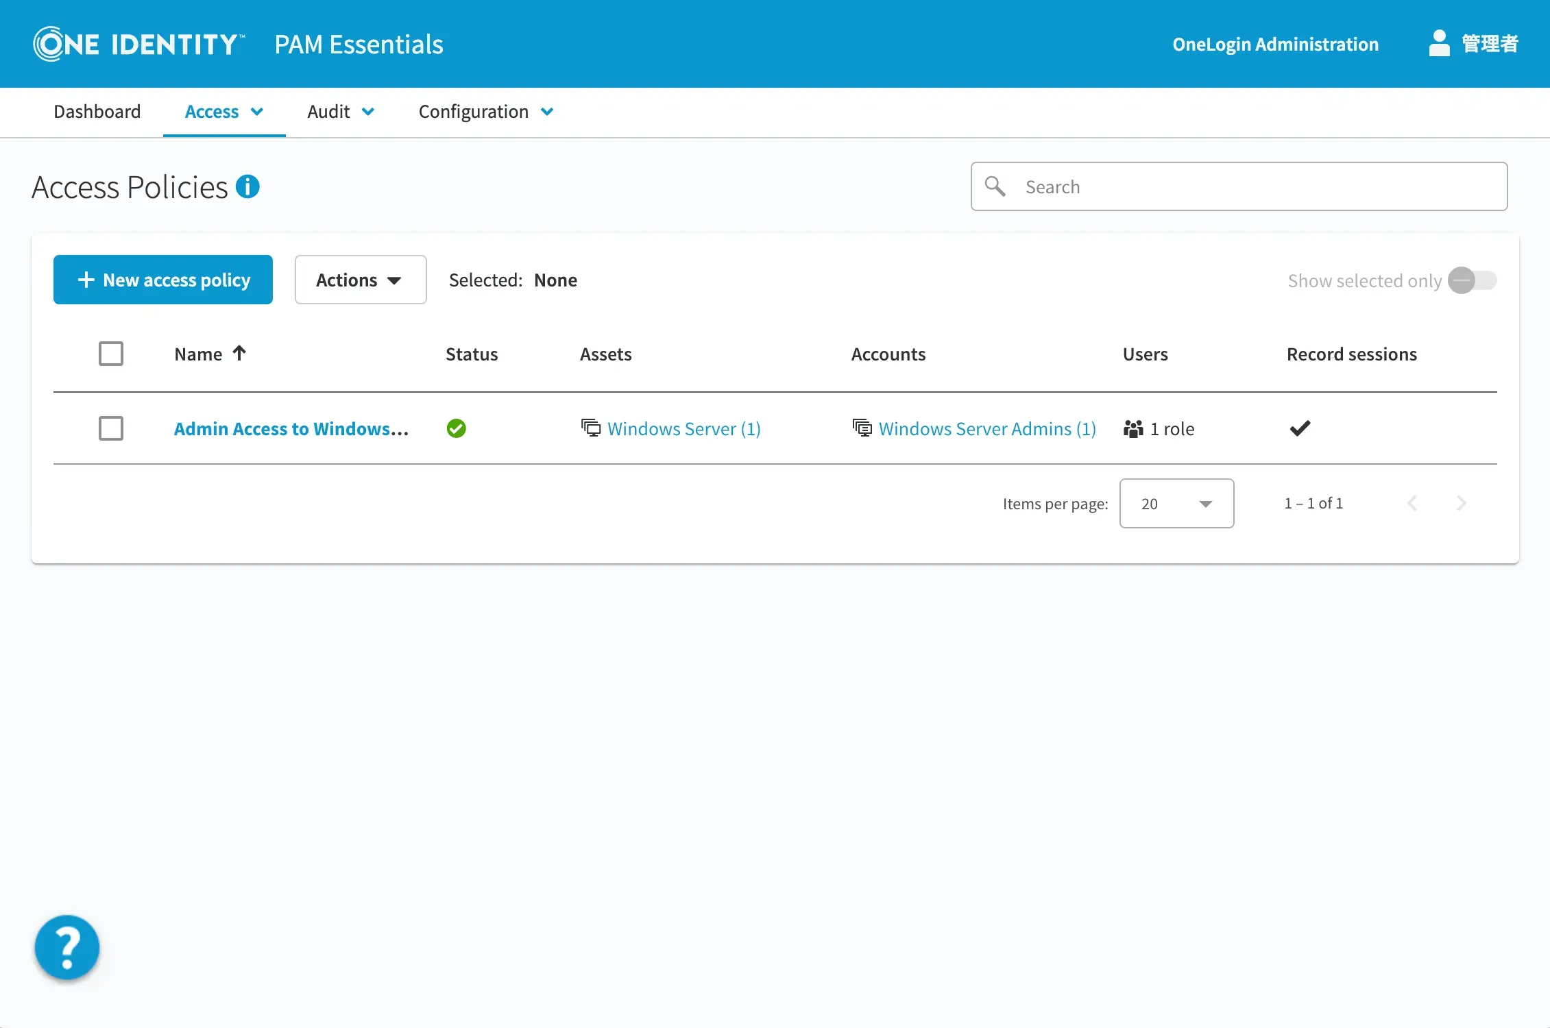Select the Admin Access policy row checkbox
1550x1028 pixels.
pos(111,428)
